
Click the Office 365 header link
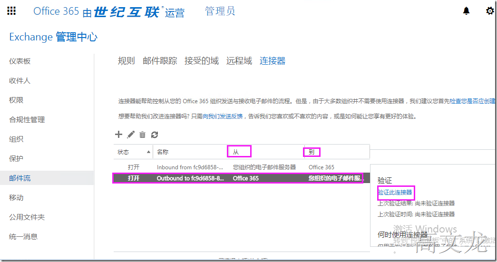click(x=56, y=11)
